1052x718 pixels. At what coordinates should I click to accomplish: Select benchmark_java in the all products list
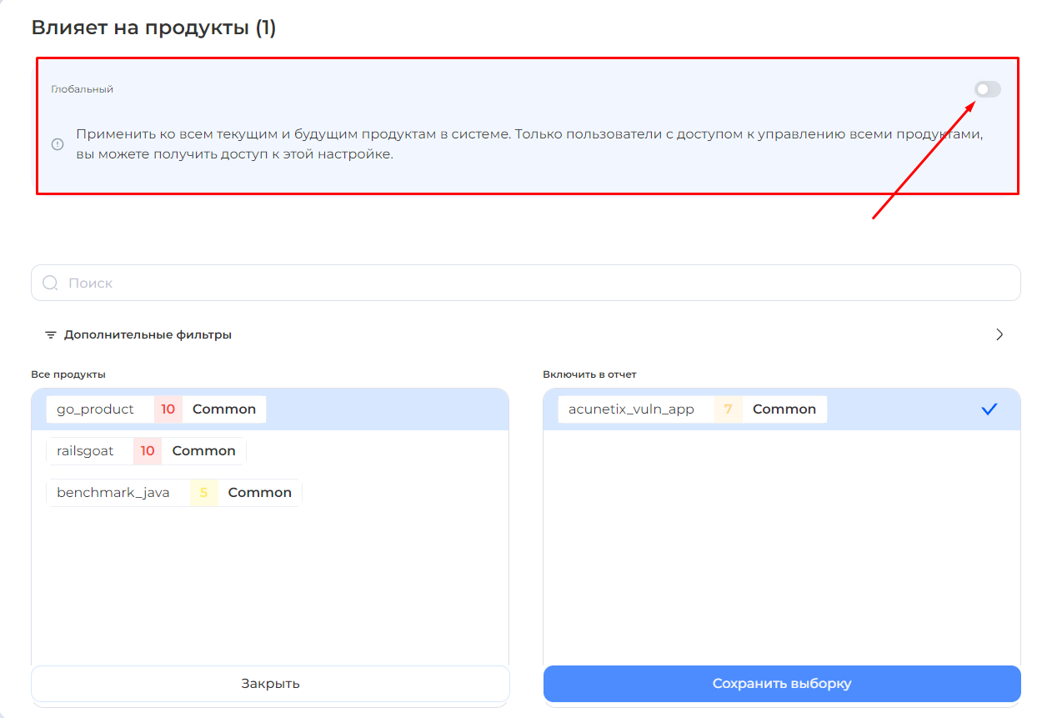pyautogui.click(x=113, y=493)
